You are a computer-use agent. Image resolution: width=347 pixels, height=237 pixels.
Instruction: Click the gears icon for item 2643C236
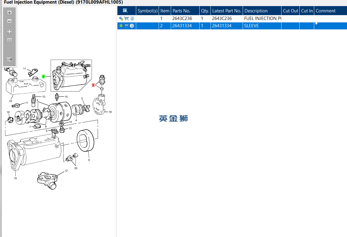[x=121, y=18]
